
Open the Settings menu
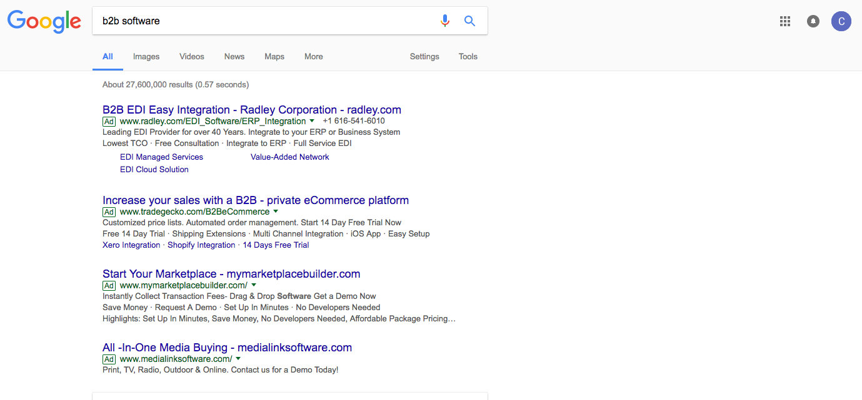(424, 57)
